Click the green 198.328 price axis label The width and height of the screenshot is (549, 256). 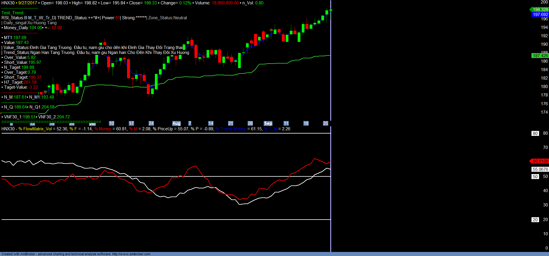[x=540, y=10]
